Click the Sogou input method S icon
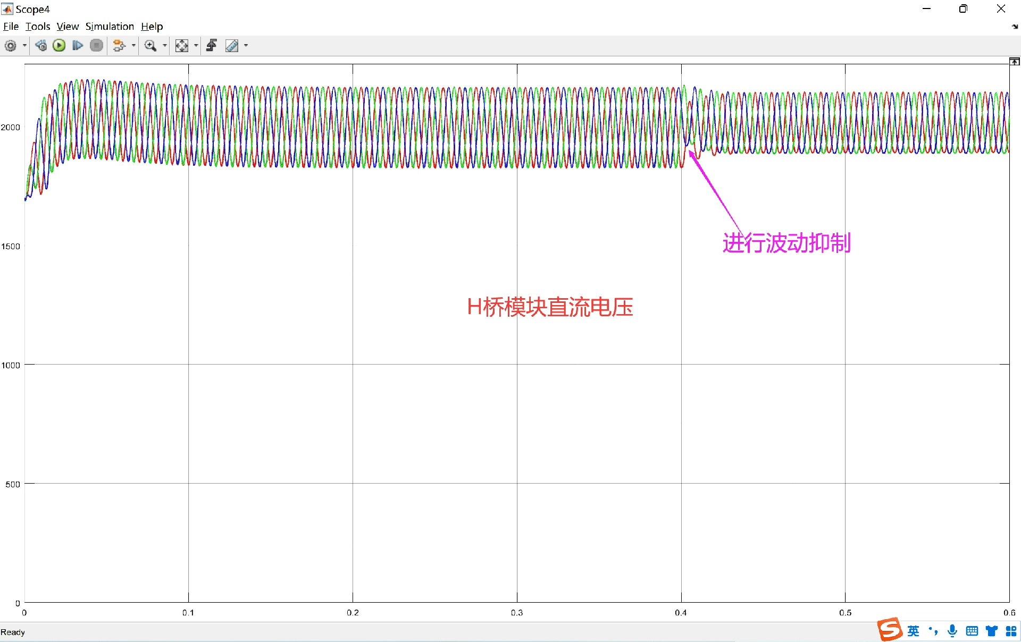The height and width of the screenshot is (642, 1021). [x=890, y=630]
